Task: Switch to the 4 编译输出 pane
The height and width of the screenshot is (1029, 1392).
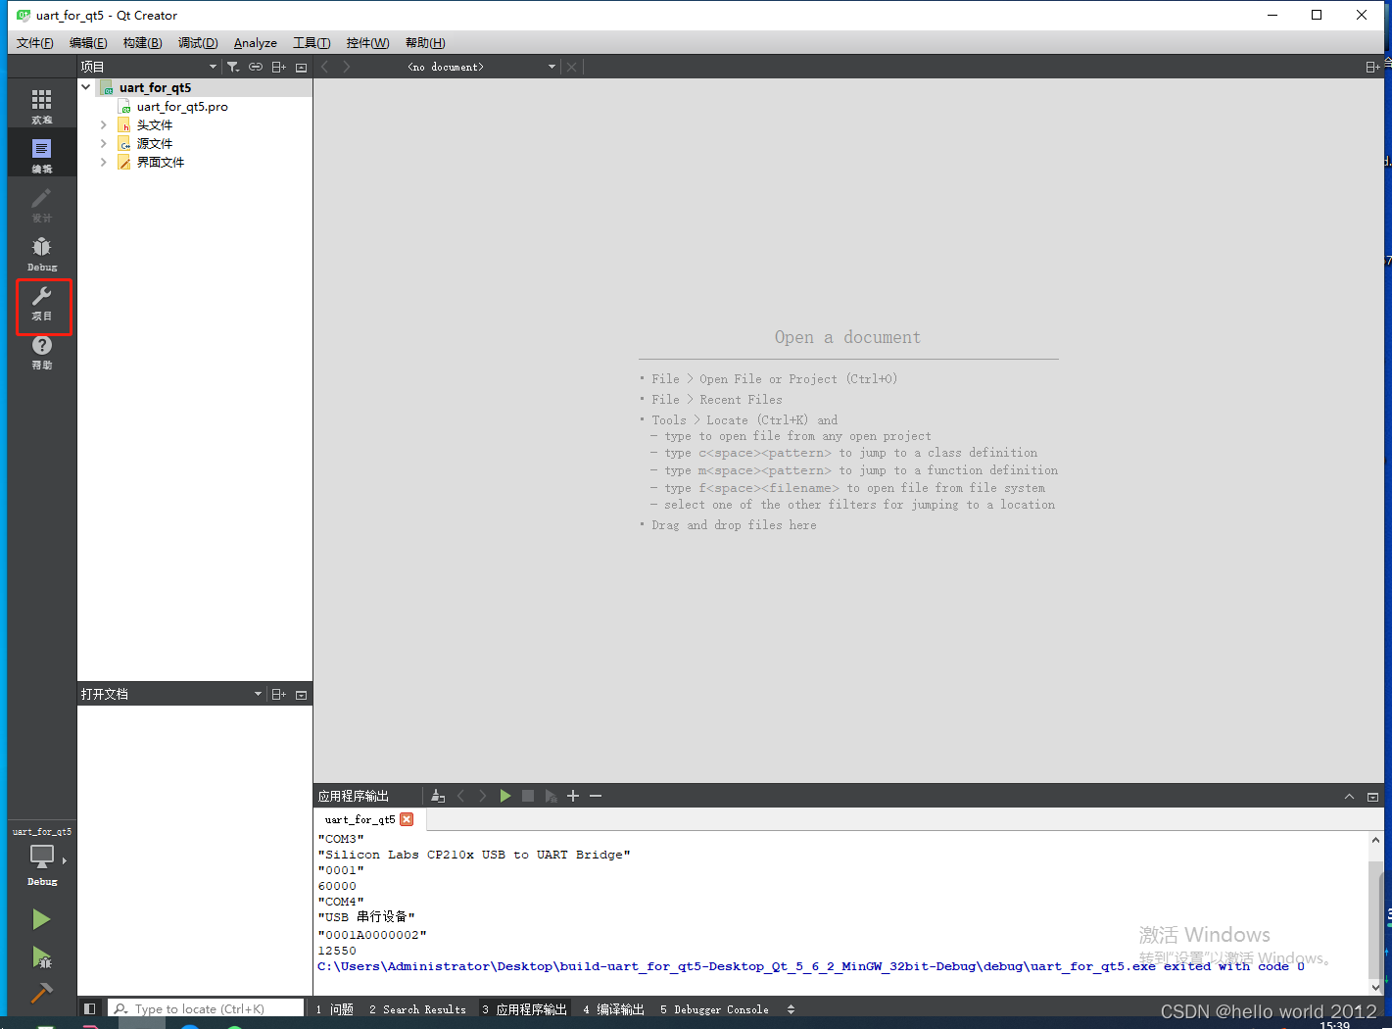Action: click(614, 1009)
